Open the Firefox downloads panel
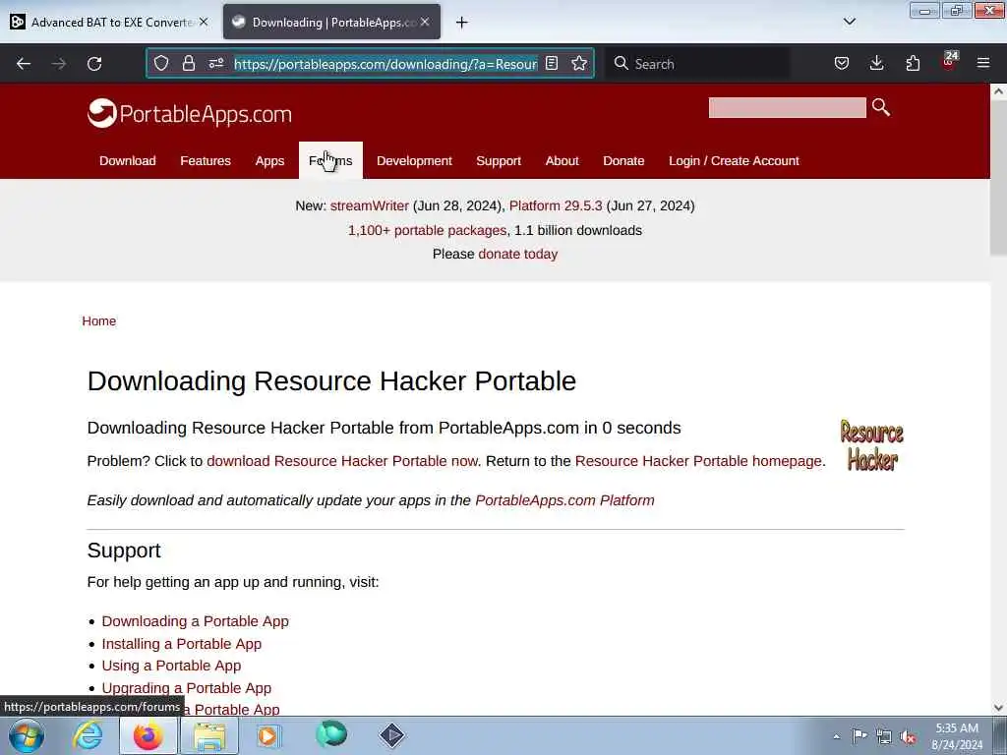Screen dimensions: 1007x755 tap(876, 64)
